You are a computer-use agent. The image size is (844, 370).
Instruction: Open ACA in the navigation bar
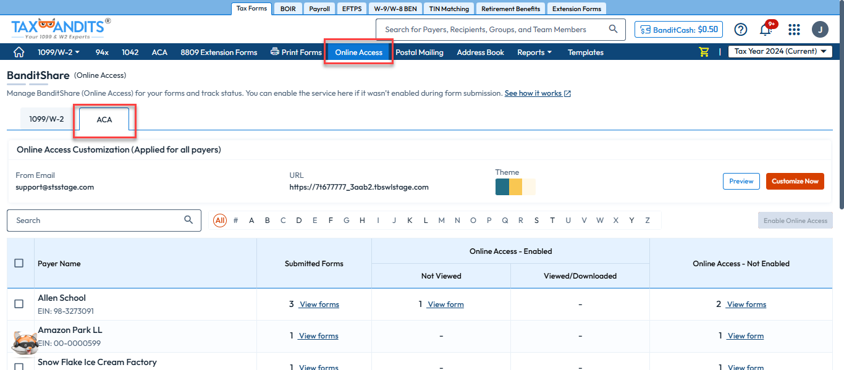click(x=159, y=53)
